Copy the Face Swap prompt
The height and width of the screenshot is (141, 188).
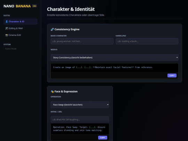[102, 138]
